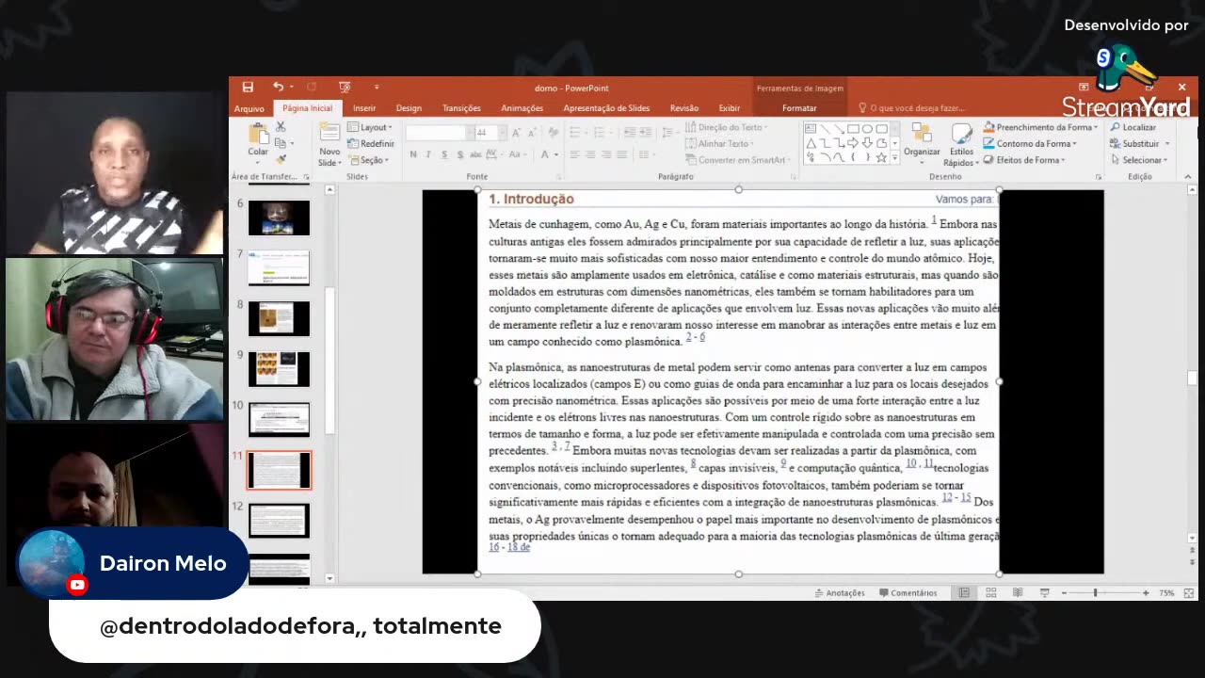Click Converter em SmartArt
1205x678 pixels.
(x=736, y=160)
